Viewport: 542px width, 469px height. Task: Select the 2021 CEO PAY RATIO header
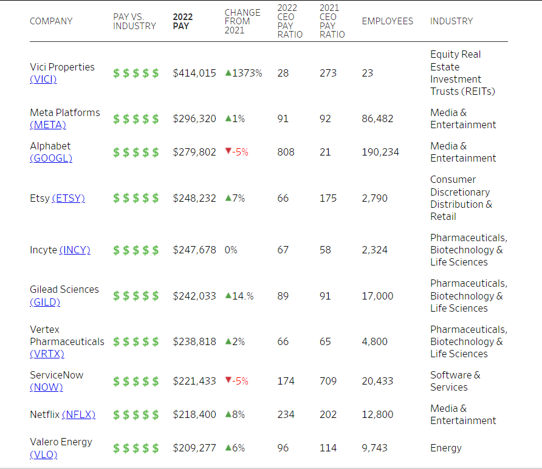point(332,21)
